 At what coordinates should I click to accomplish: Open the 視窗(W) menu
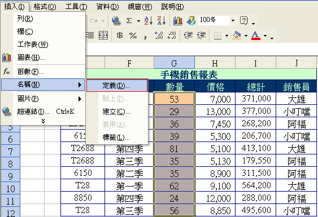(140, 7)
